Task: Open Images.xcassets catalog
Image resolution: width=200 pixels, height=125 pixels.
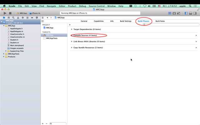Action: (x=17, y=48)
